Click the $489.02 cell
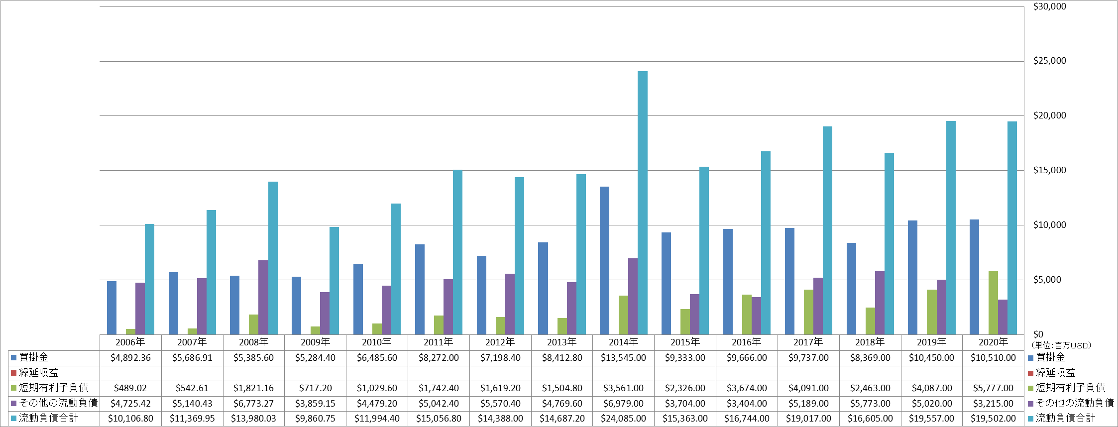1118x427 pixels. pos(130,388)
